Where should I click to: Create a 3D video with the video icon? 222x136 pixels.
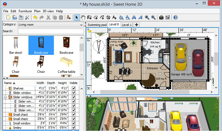168,17
